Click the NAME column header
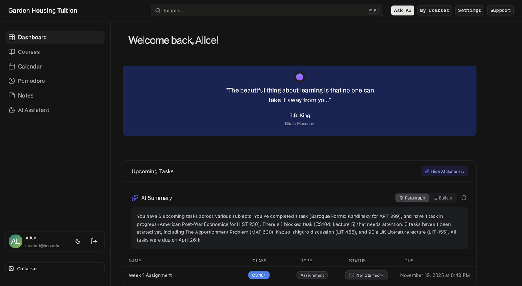Image resolution: width=522 pixels, height=286 pixels. tap(135, 261)
